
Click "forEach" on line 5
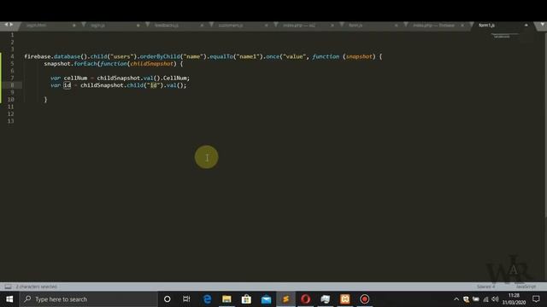tap(85, 64)
